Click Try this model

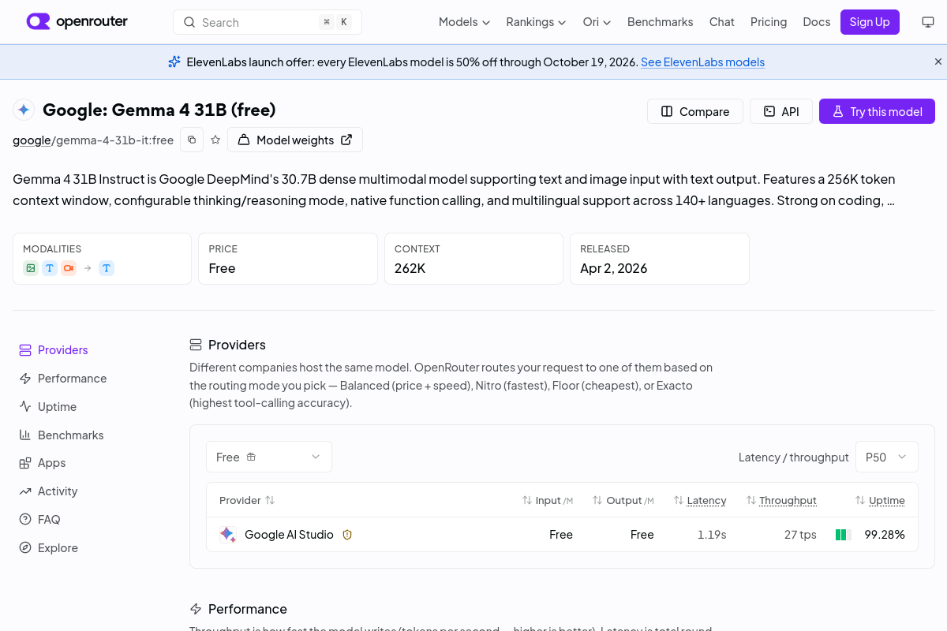[877, 111]
